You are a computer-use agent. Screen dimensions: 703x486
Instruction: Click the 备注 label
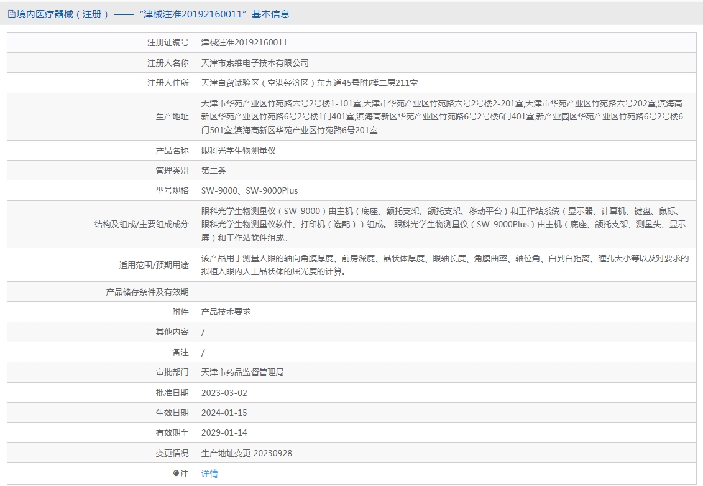pos(180,352)
